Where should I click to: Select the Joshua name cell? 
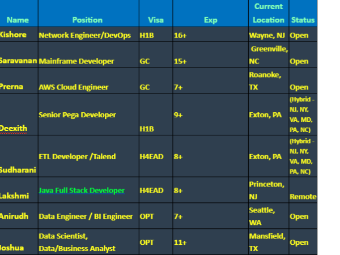(x=19, y=242)
